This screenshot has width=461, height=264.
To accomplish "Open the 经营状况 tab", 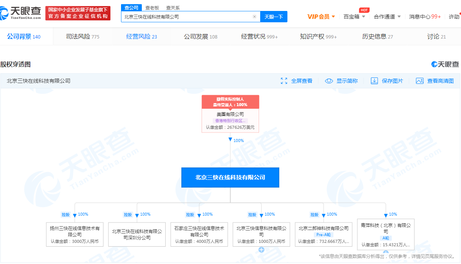I will 259,37.
